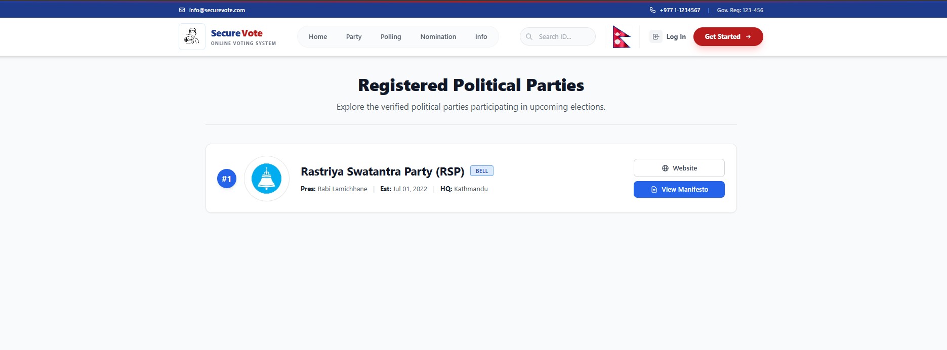This screenshot has width=947, height=350.
Task: Click the document icon on View Manifesto
Action: 654,190
